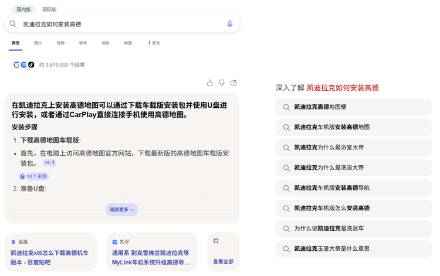Click search icon beside 凯迪拉克车机版安装高德导航
440x276 pixels.
pos(286,188)
